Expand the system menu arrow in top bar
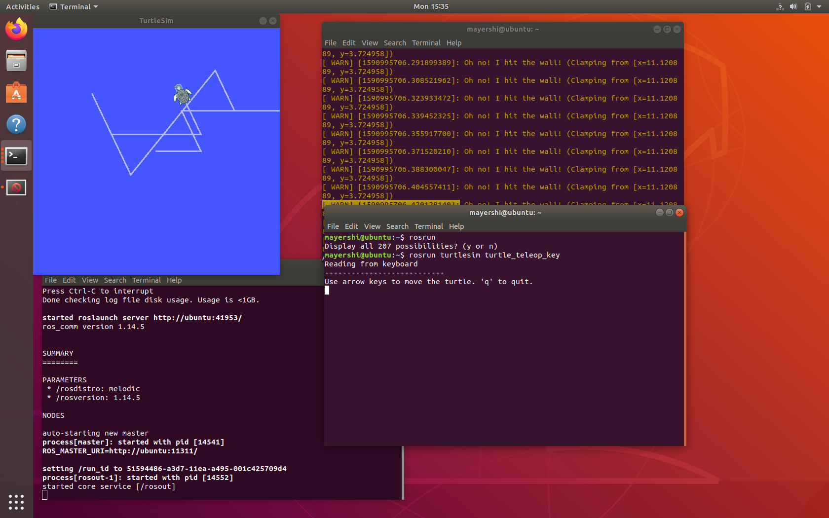Screen dimensions: 829x518 819,6
